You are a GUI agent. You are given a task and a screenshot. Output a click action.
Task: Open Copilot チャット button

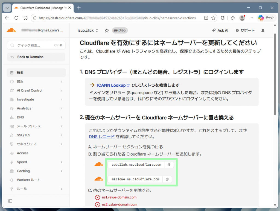[266, 18]
